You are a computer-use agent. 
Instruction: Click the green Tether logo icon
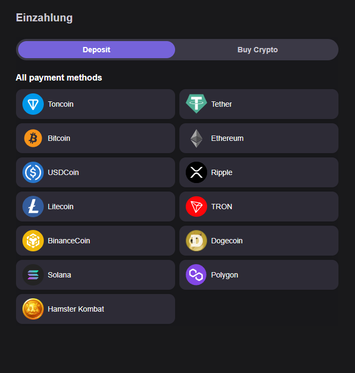(196, 104)
